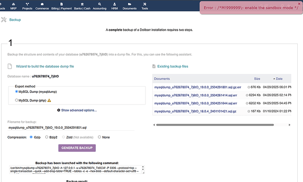Click info icon next to 6202 Kb size
The image size is (303, 182).
point(247,103)
